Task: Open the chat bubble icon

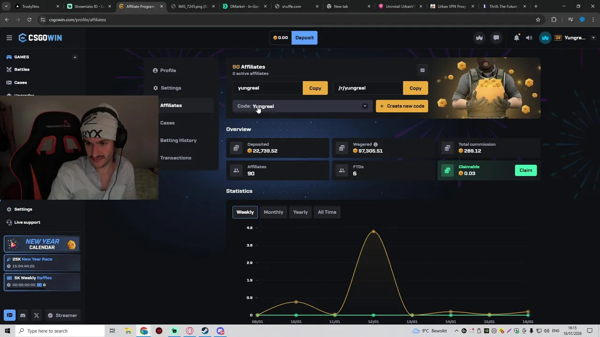Action: click(x=496, y=38)
